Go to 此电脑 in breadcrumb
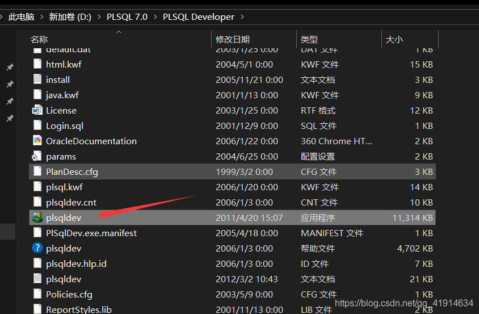The image size is (479, 314). coord(21,17)
